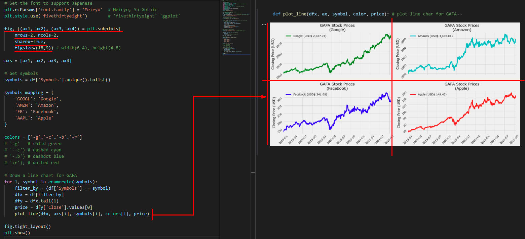Click the '# solid green' comment line
This screenshot has height=239, width=525.
tap(33, 143)
